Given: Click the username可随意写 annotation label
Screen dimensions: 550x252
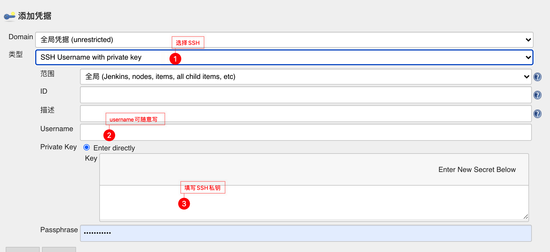Looking at the screenshot, I should pos(135,119).
